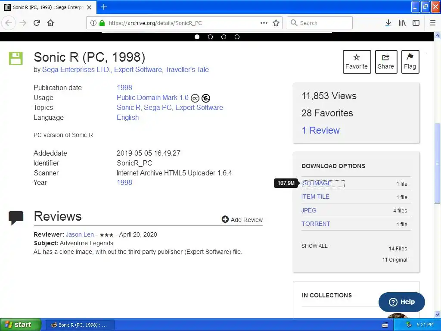The width and height of the screenshot is (441, 331).
Task: Download the TORRENT file
Action: click(316, 224)
